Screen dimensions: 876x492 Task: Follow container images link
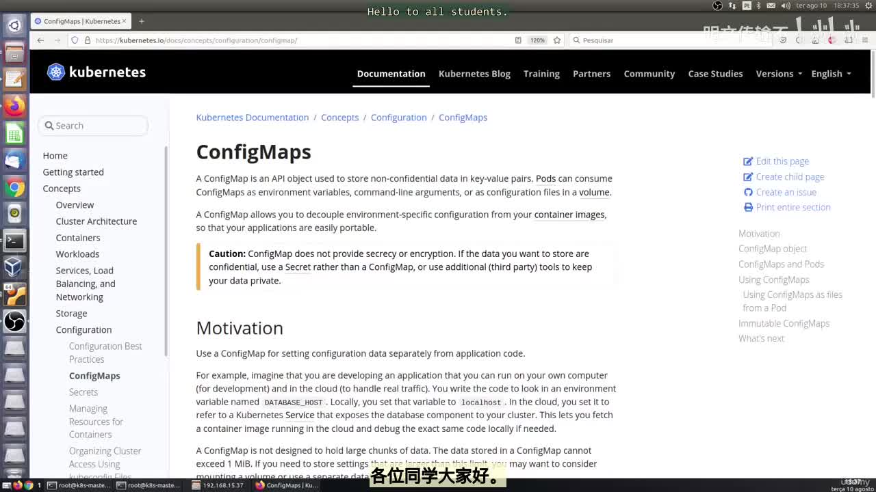(x=569, y=214)
